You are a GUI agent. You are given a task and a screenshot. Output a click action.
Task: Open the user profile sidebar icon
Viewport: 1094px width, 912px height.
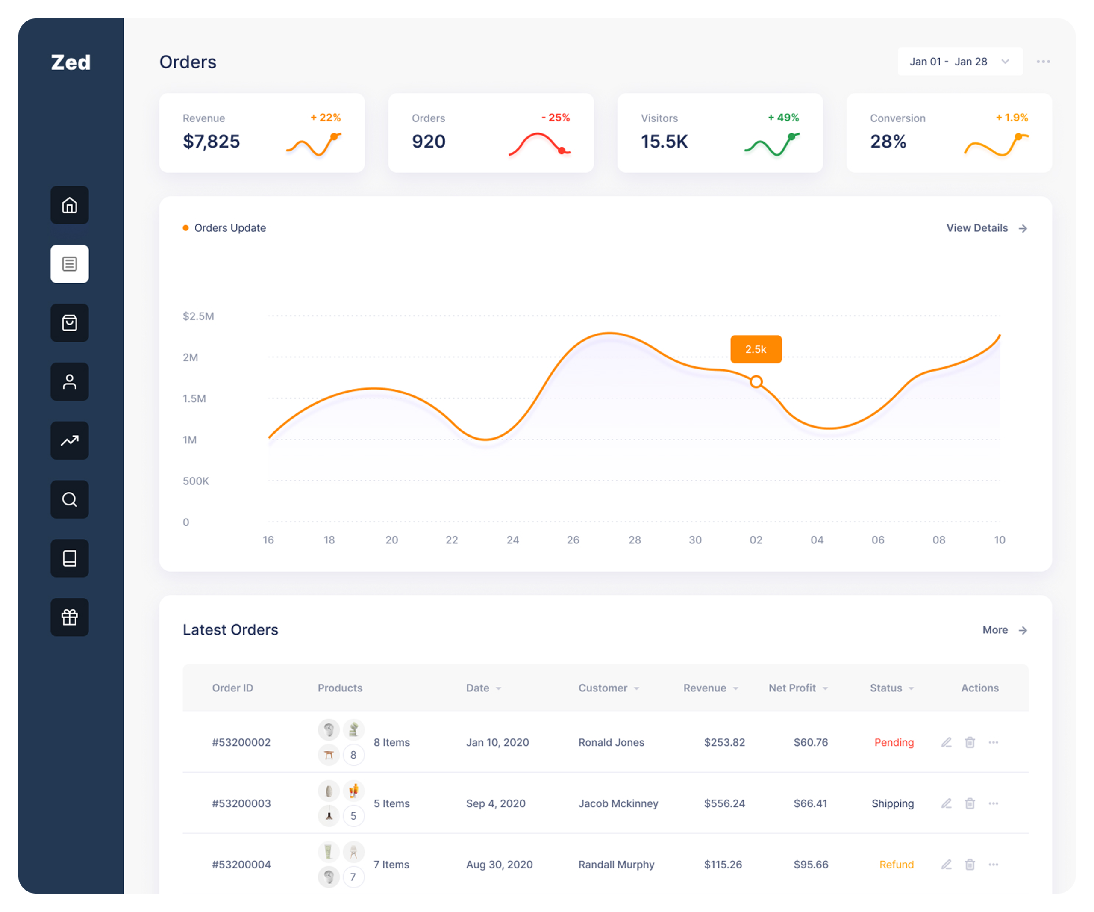pos(69,381)
